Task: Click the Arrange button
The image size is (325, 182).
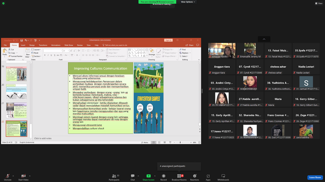Action: pyautogui.click(x=152, y=53)
